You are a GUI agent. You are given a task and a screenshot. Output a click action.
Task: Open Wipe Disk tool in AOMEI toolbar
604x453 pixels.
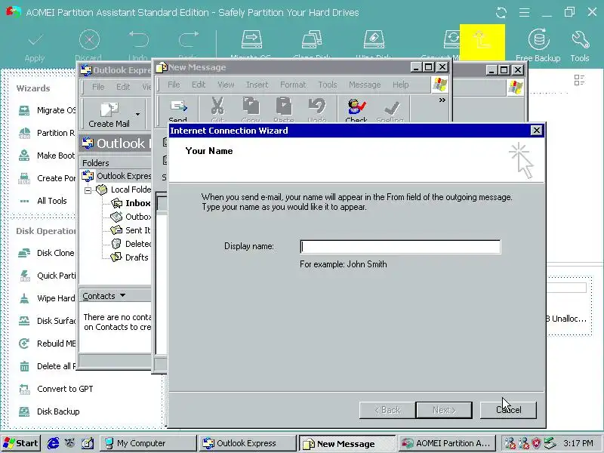pos(374,40)
